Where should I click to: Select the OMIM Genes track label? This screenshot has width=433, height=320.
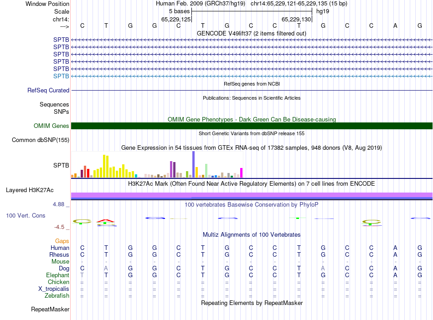[x=51, y=126]
